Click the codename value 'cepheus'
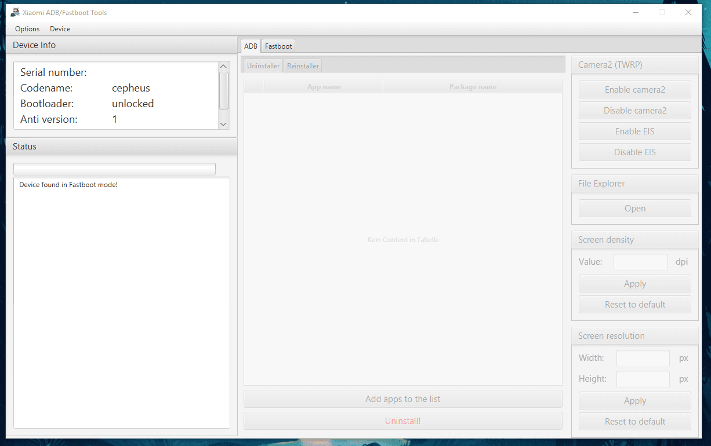 tap(131, 88)
